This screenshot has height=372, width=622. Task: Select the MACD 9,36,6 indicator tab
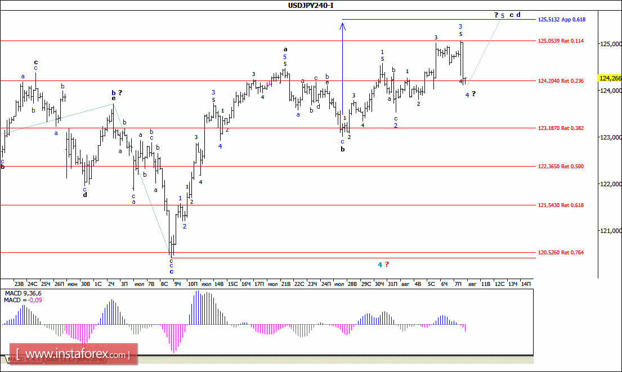pyautogui.click(x=25, y=360)
